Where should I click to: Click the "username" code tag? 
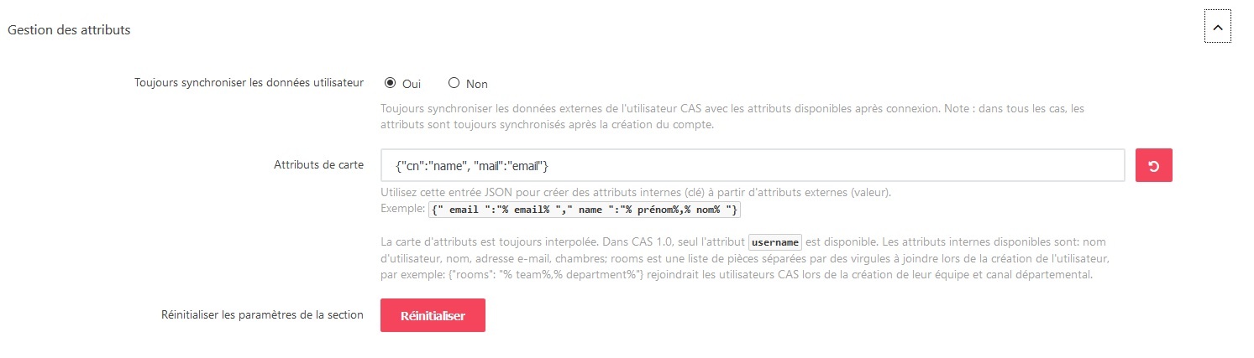point(775,242)
